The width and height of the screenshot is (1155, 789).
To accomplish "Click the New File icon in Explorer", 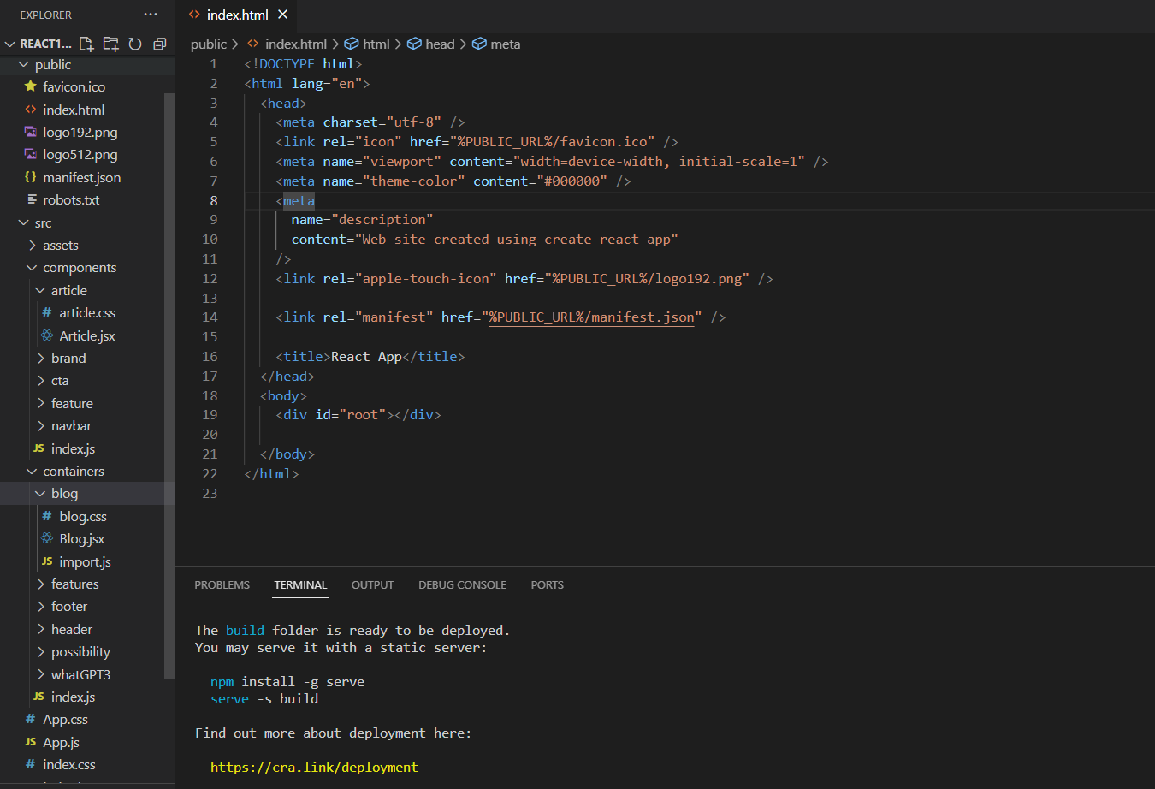I will coord(86,44).
